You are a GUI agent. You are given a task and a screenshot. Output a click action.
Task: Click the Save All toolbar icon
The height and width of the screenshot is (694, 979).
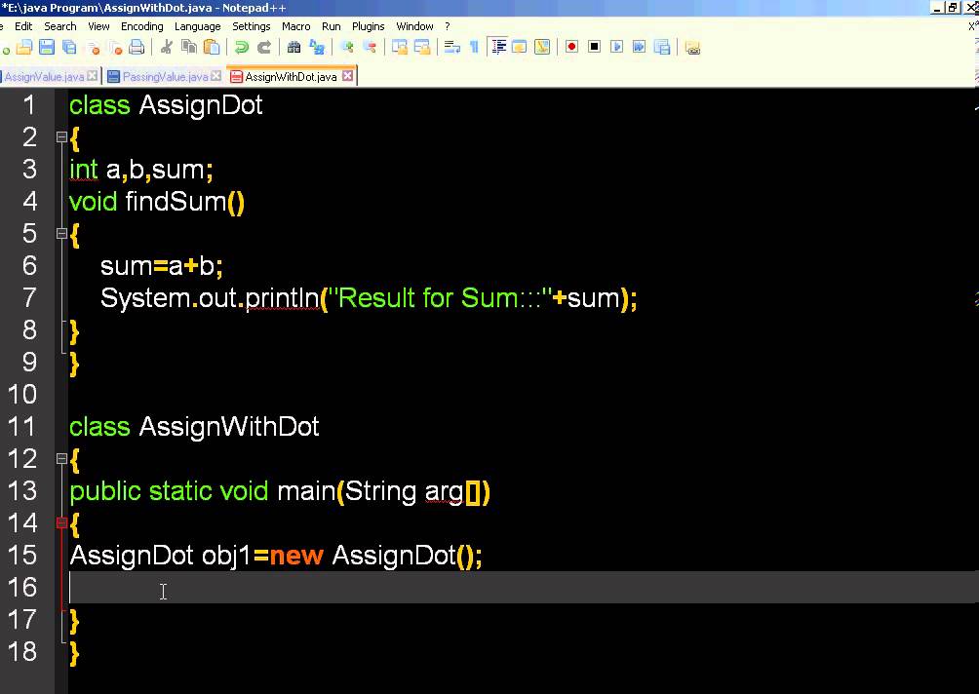coord(69,47)
